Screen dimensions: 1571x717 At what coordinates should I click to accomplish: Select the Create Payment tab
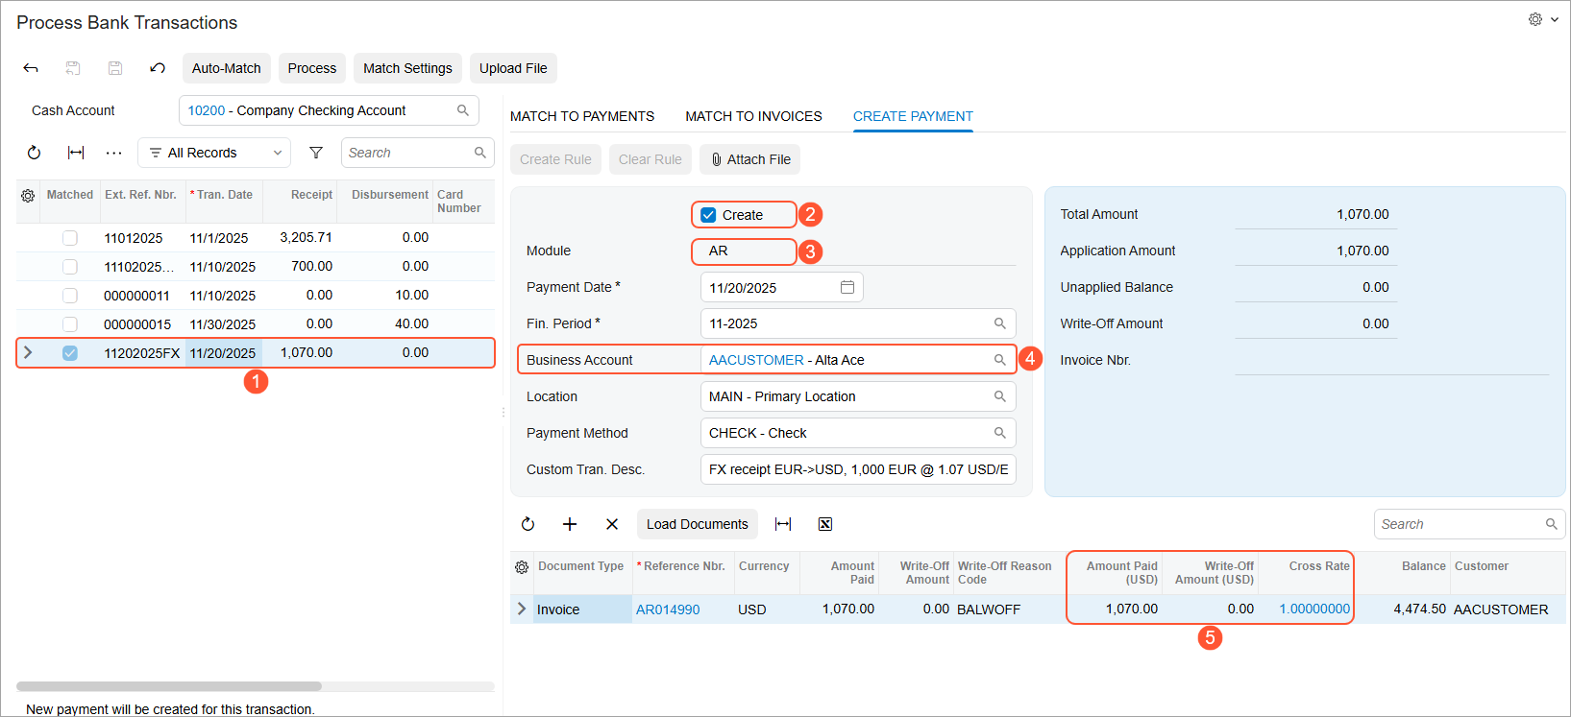point(913,116)
